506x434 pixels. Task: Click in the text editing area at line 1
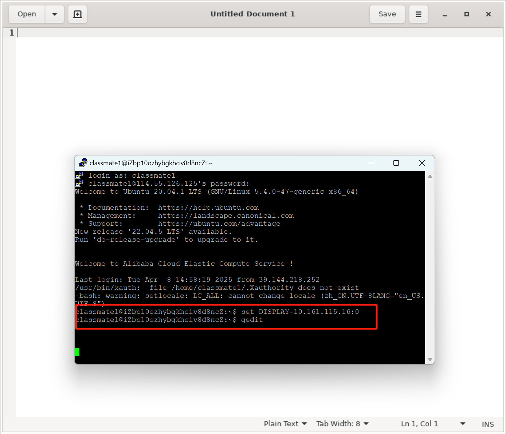coord(259,32)
